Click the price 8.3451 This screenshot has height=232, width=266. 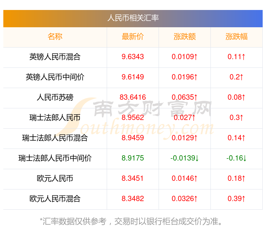(133, 178)
